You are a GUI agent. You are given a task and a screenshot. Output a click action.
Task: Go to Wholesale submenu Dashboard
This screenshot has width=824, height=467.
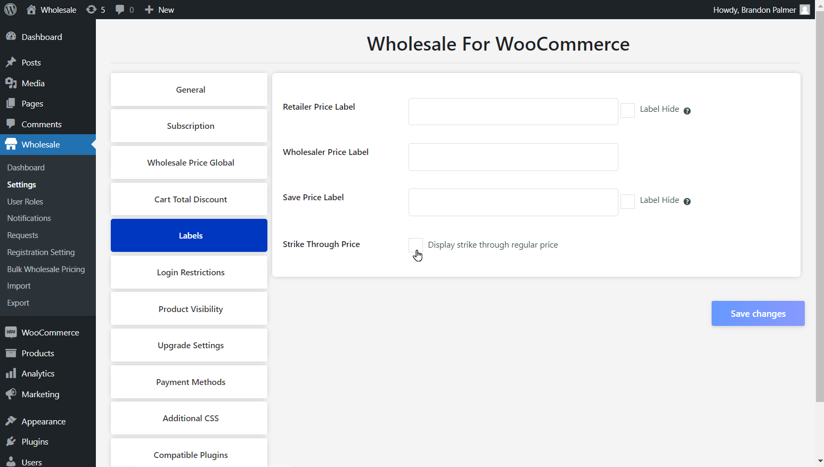[x=26, y=167]
